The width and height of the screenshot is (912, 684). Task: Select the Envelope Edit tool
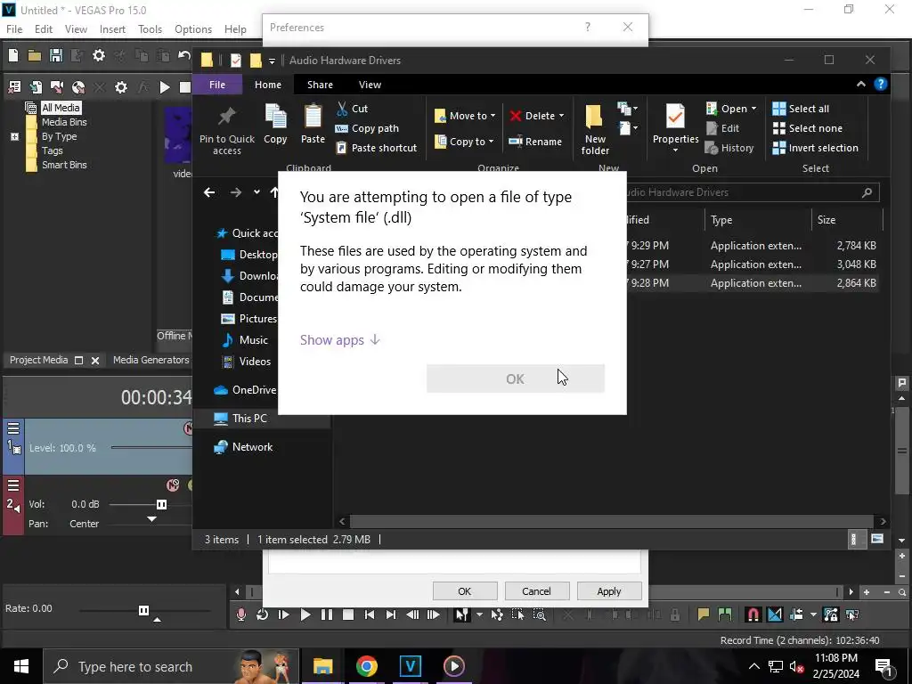tap(497, 615)
